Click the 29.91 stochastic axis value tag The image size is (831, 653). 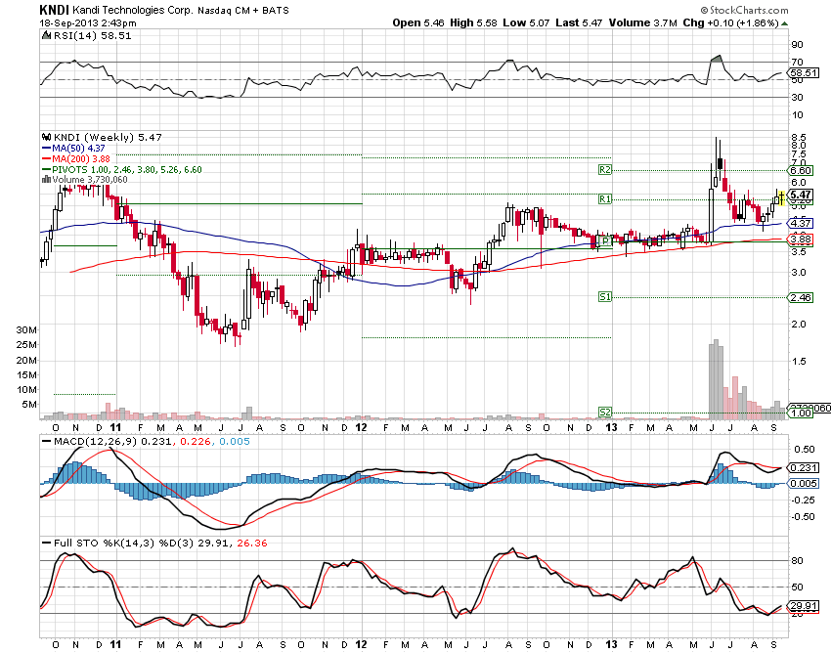point(804,606)
